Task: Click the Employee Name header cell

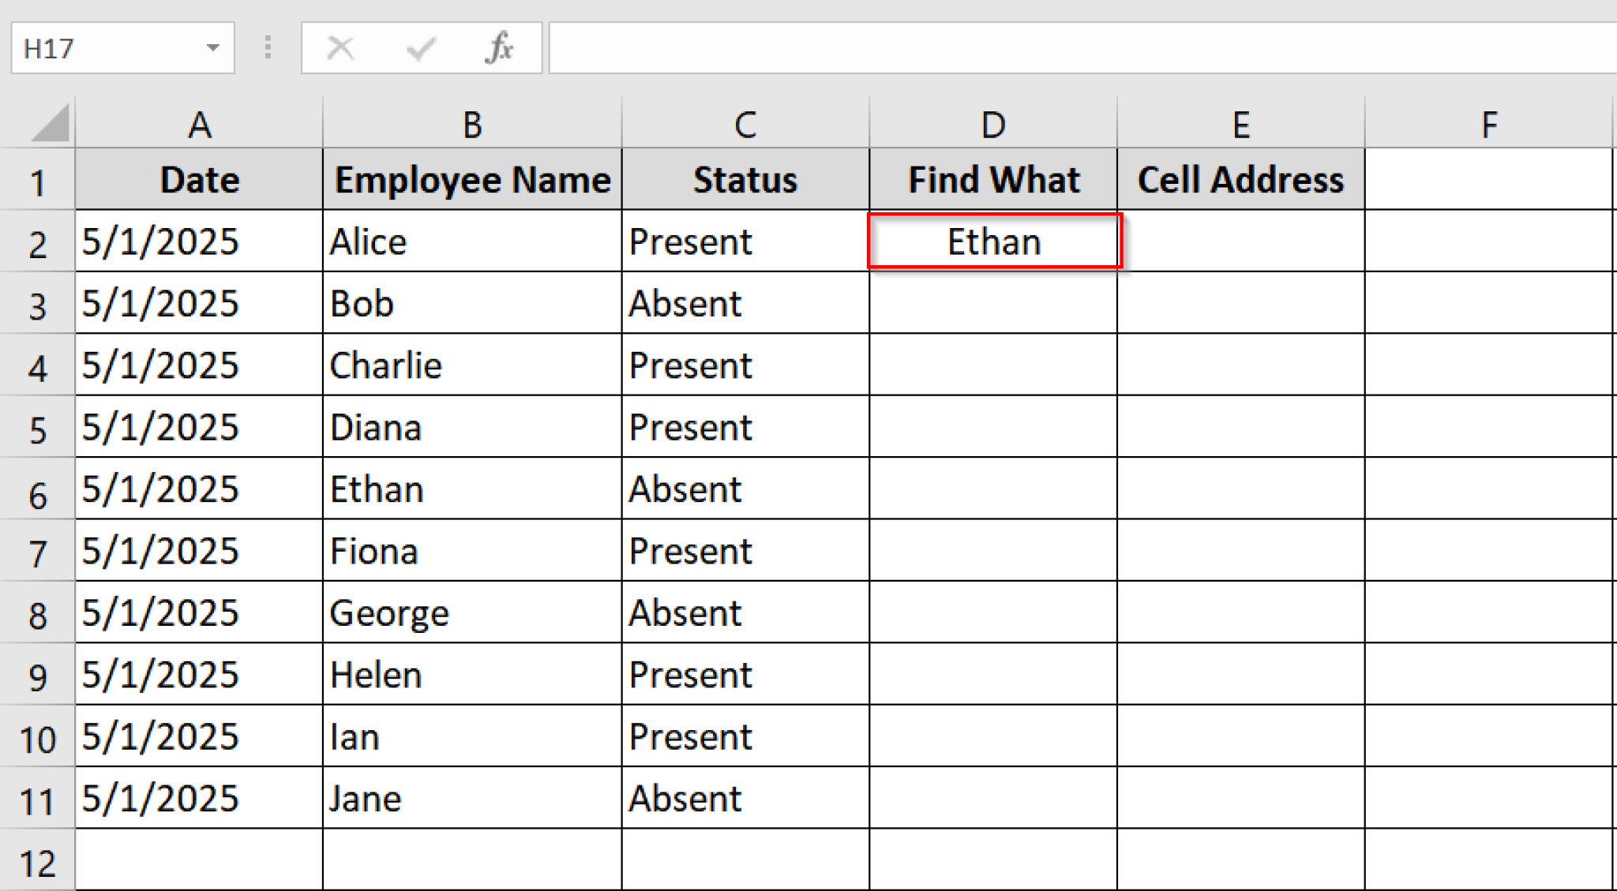Action: [472, 180]
